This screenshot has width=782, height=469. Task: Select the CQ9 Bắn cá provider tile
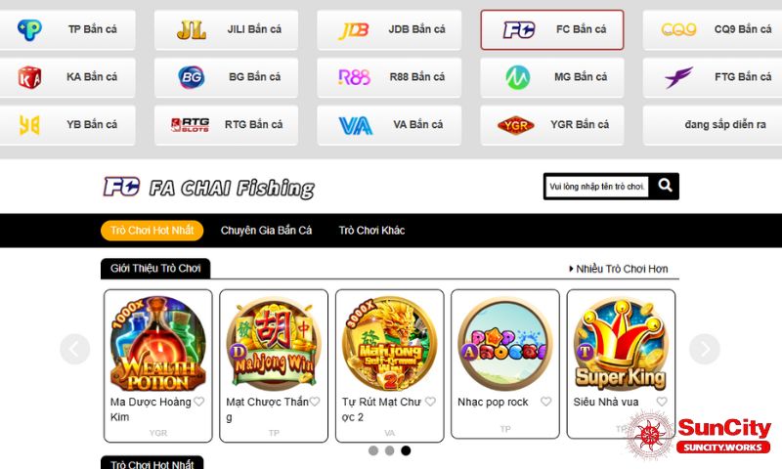pos(714,30)
